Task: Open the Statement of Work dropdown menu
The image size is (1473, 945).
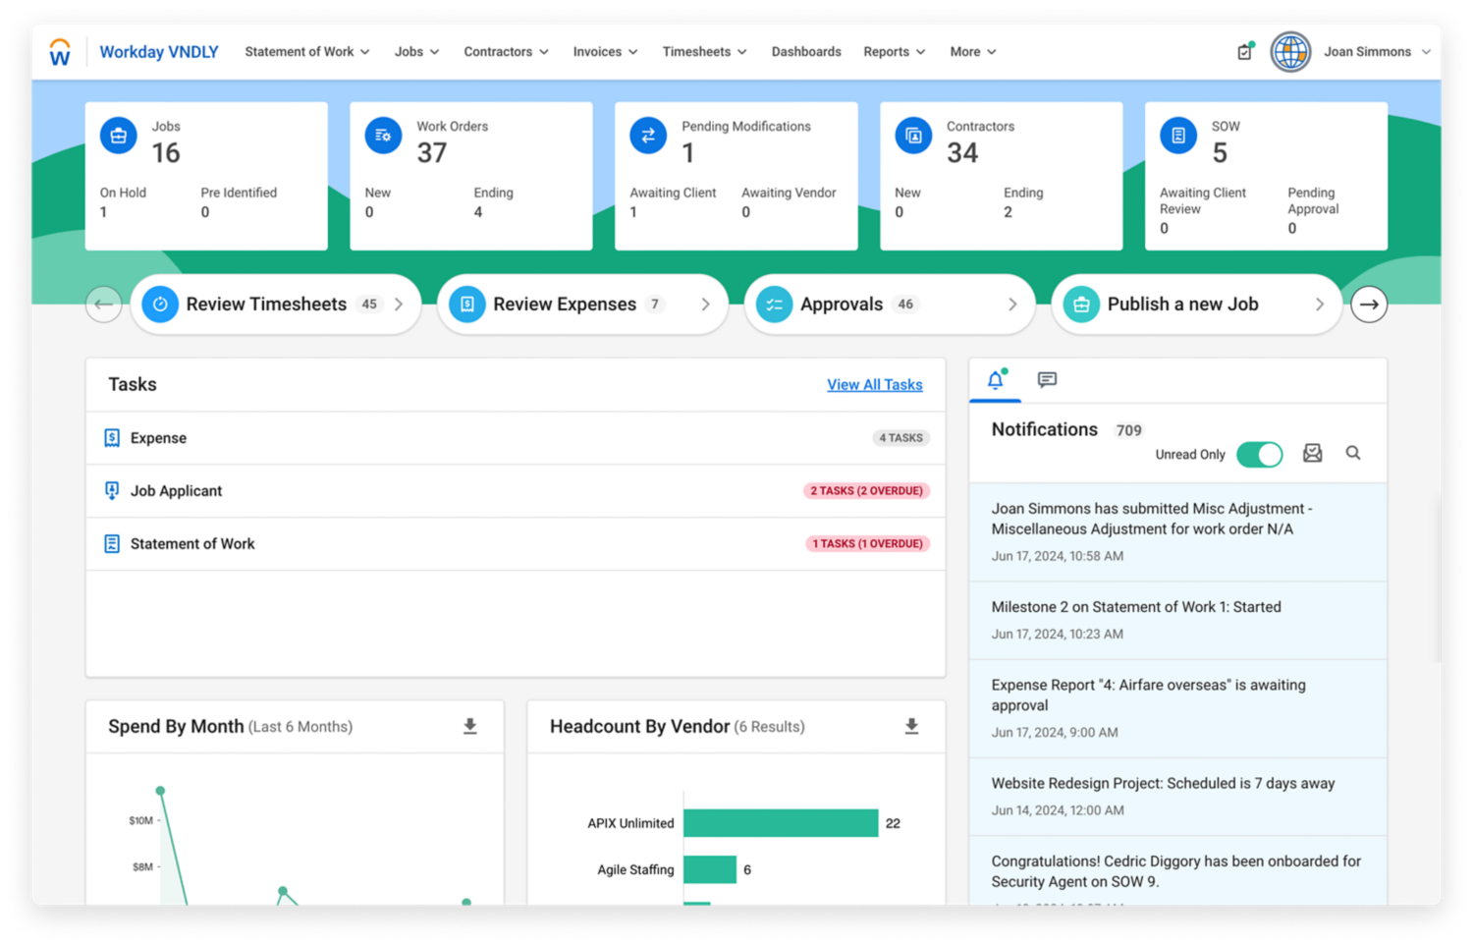Action: click(306, 51)
